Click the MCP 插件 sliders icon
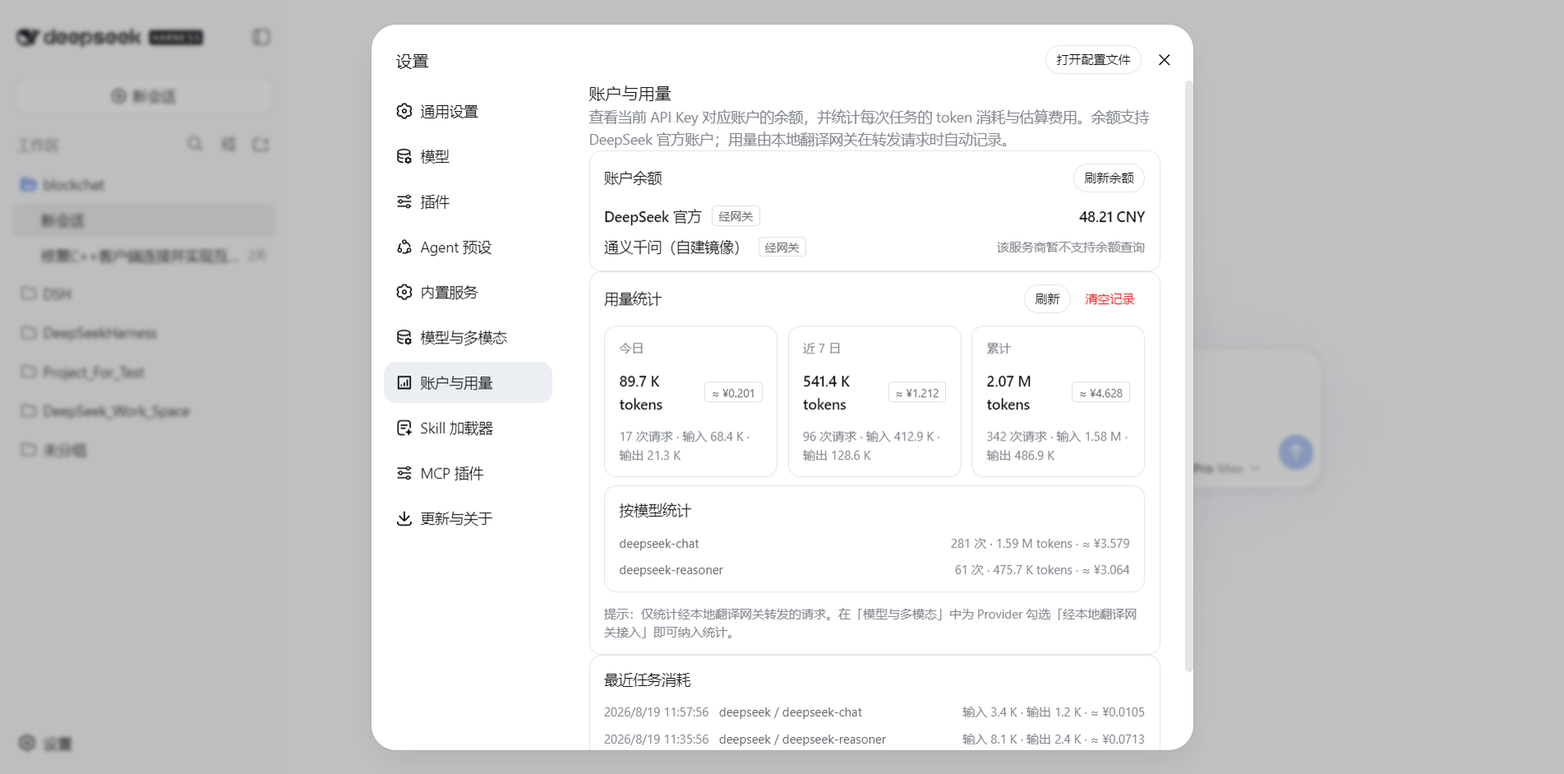This screenshot has width=1564, height=774. tap(404, 472)
